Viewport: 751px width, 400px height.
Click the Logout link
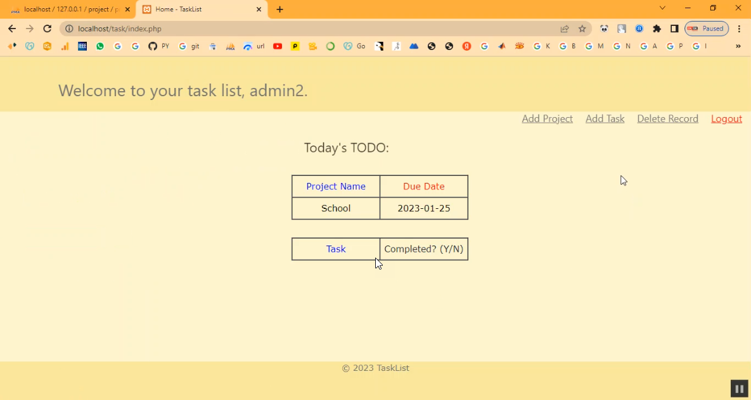coord(726,118)
